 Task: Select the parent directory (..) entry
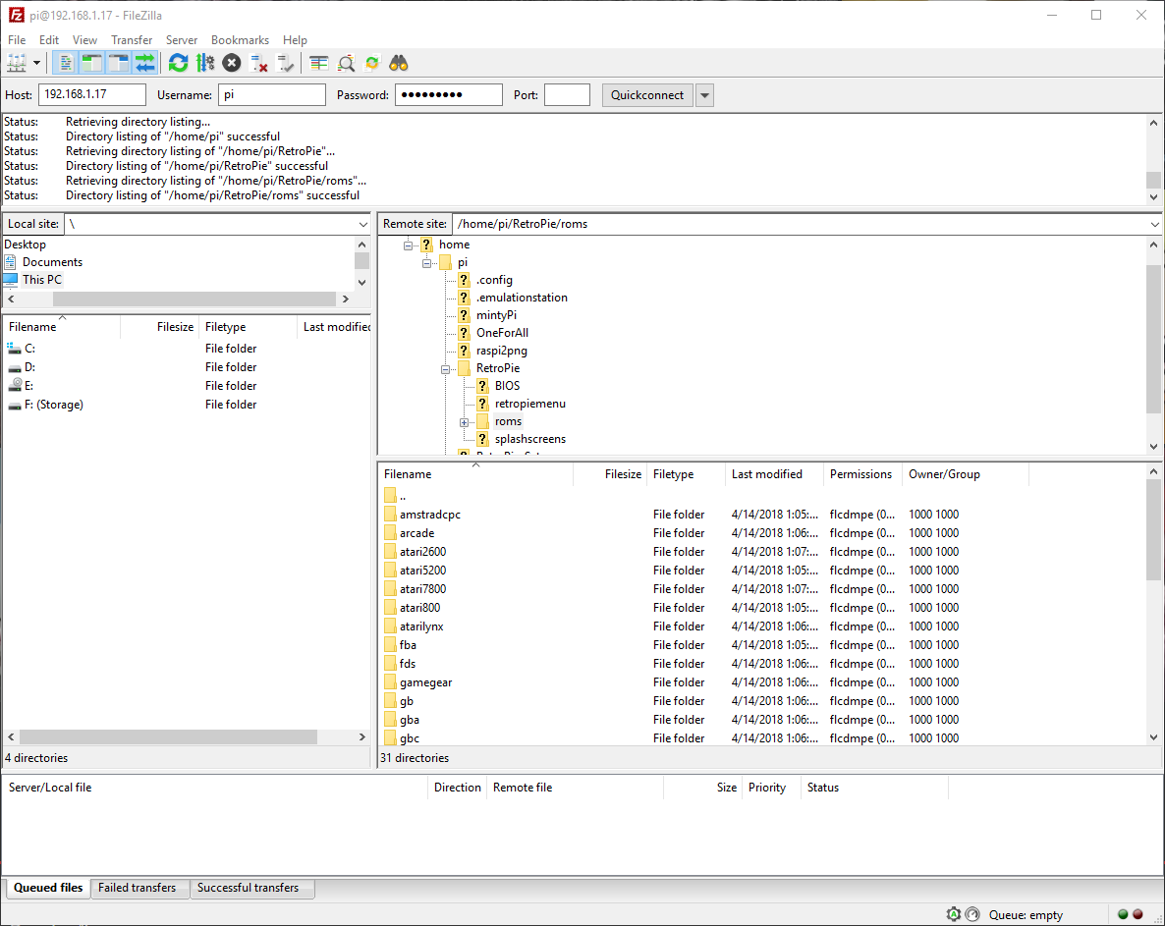click(x=403, y=496)
